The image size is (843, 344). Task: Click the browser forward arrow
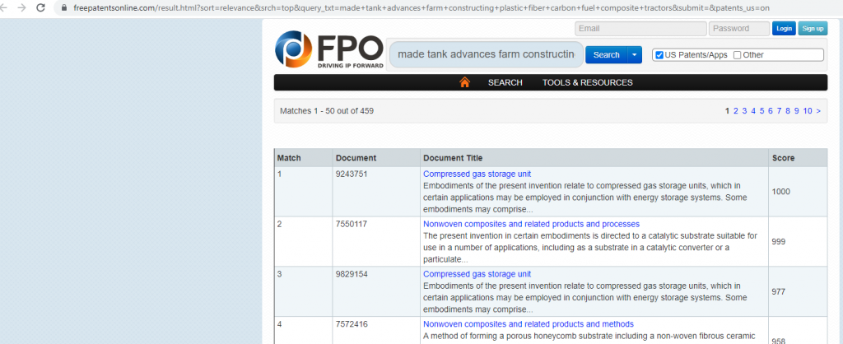tap(21, 7)
